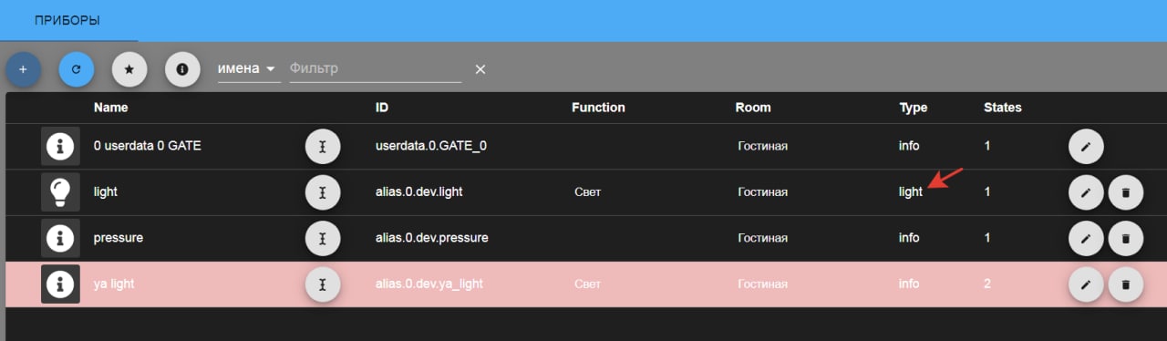The height and width of the screenshot is (341, 1167).
Task: Click Гостиная room in ya light row
Action: click(x=762, y=284)
